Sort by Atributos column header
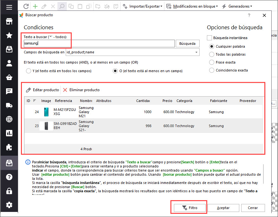Viewport: 278px width, 217px height. (x=104, y=101)
